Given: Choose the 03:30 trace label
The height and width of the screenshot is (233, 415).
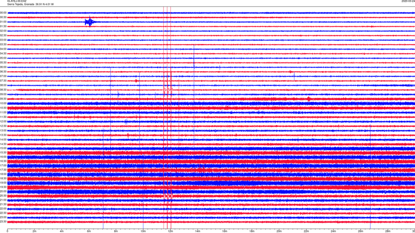Looking at the screenshot, I should (3, 44).
